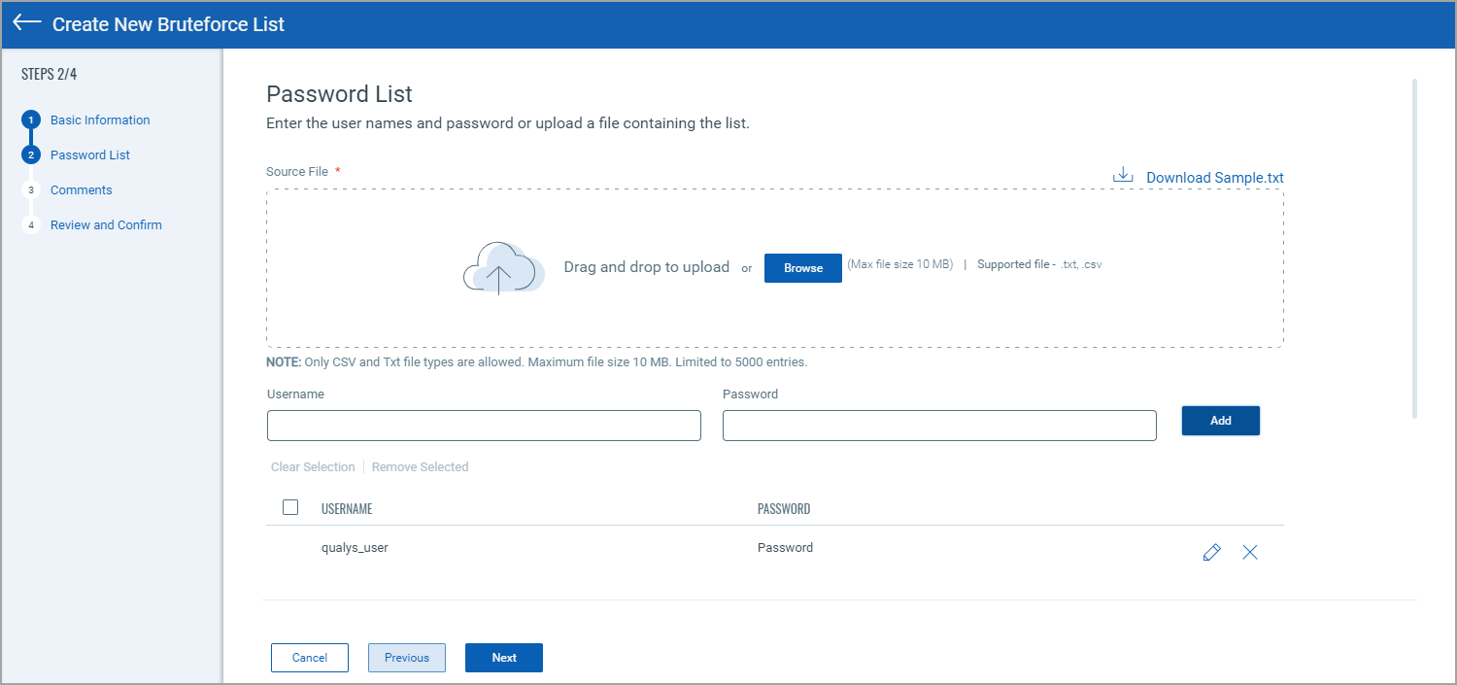Click step 3 circle in the wizard
This screenshot has height=685, width=1457.
(x=31, y=190)
